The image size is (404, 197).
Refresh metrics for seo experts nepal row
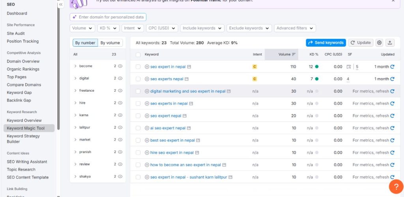coord(392,79)
